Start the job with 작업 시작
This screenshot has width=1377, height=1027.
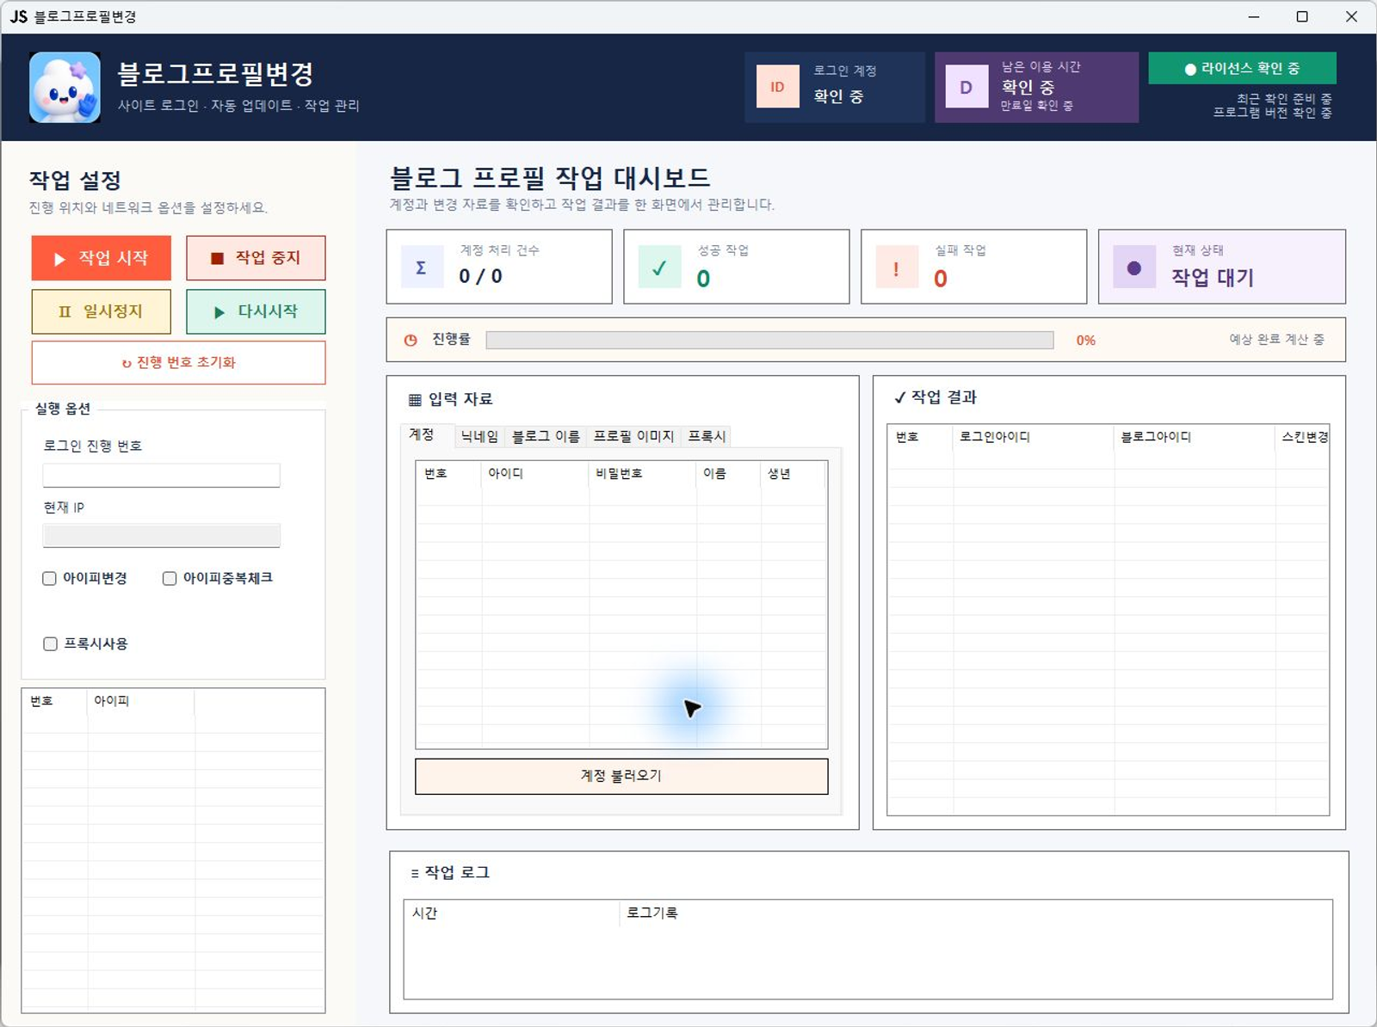coord(102,258)
